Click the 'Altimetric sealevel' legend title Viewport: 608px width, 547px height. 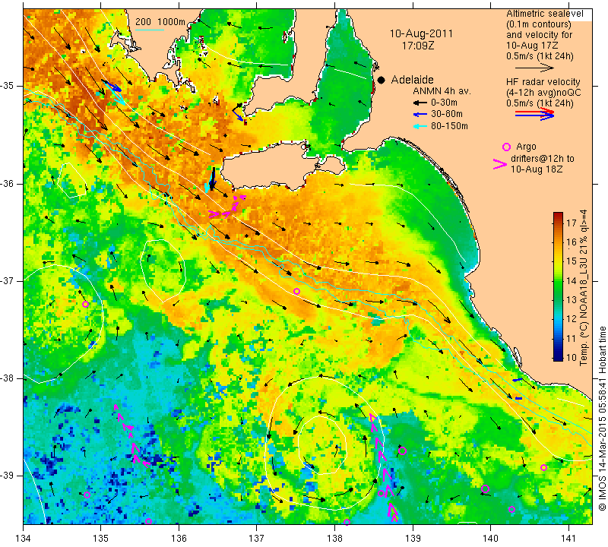[545, 14]
